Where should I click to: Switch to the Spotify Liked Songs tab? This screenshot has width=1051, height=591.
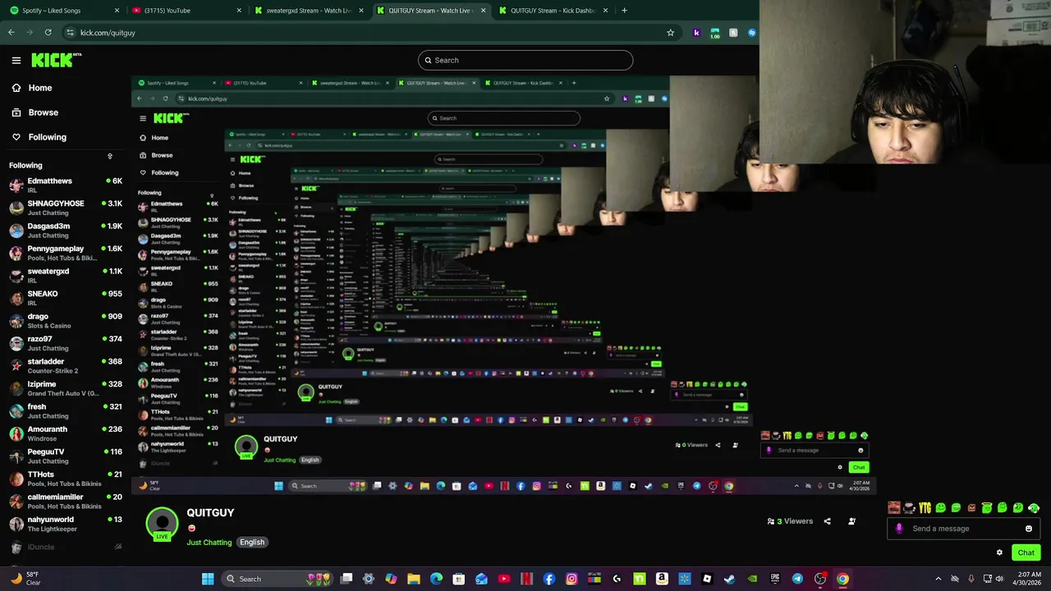(x=64, y=11)
